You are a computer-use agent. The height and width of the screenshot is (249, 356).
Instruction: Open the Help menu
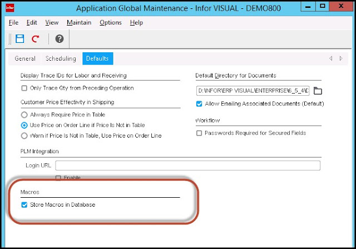click(x=136, y=22)
